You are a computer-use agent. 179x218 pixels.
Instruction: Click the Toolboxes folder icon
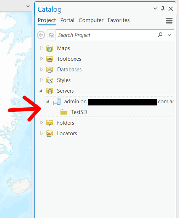click(50, 59)
